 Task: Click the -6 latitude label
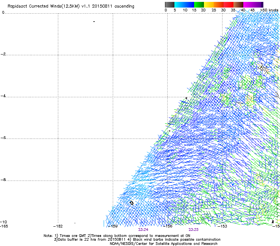(x=3, y=137)
